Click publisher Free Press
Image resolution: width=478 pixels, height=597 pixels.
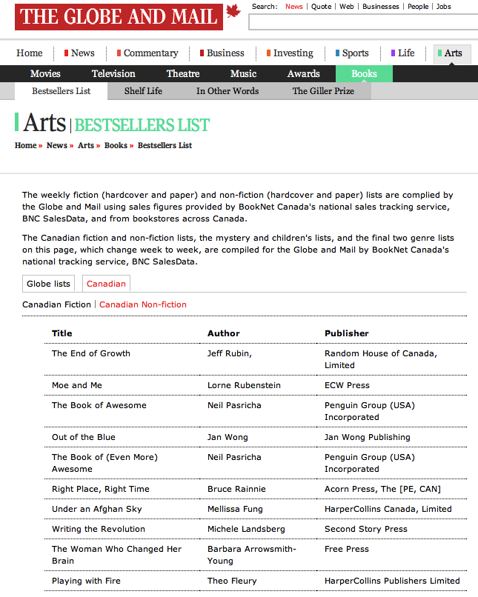coord(347,549)
